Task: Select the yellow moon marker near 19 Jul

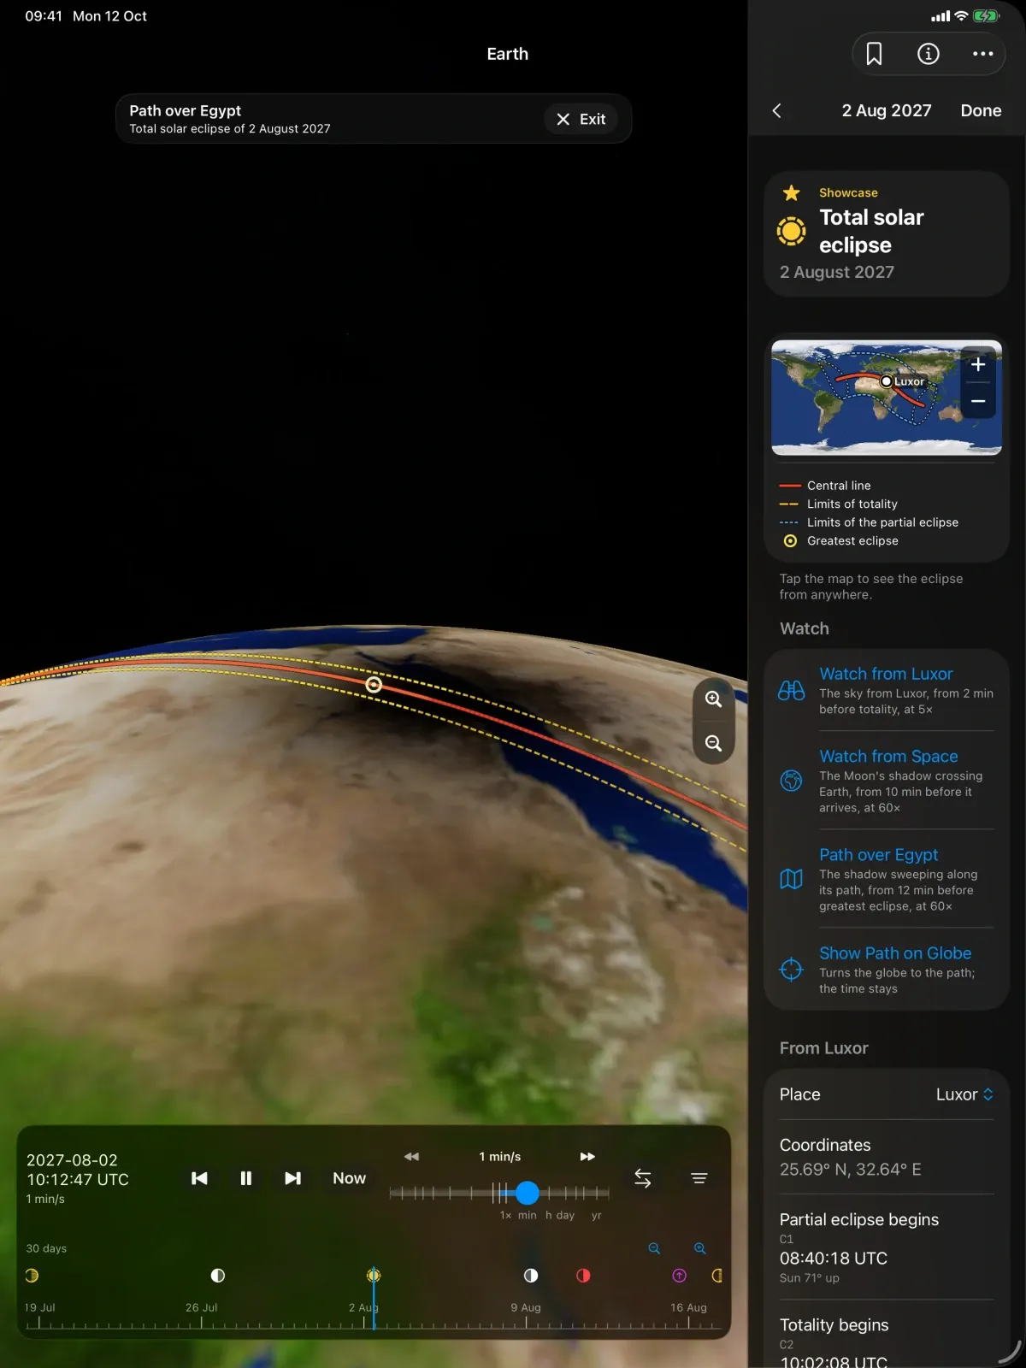Action: 32,1275
